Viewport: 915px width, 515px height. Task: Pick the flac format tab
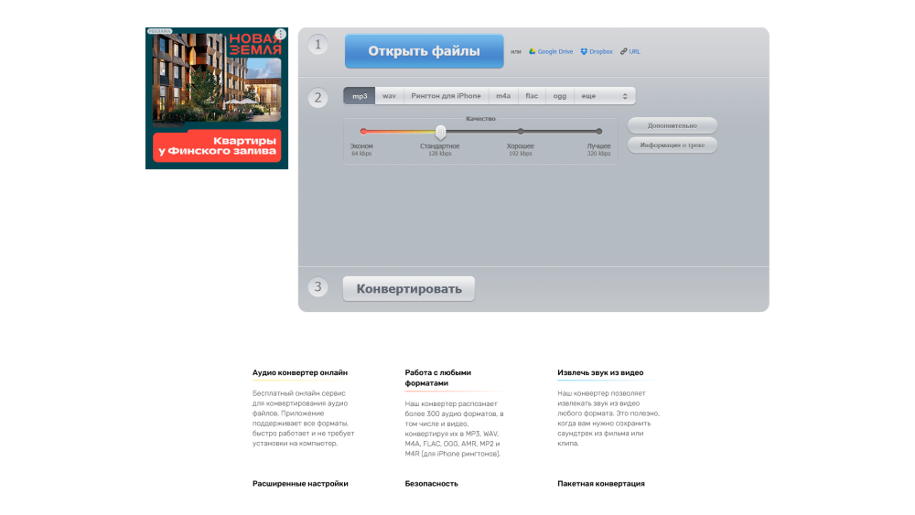click(532, 96)
